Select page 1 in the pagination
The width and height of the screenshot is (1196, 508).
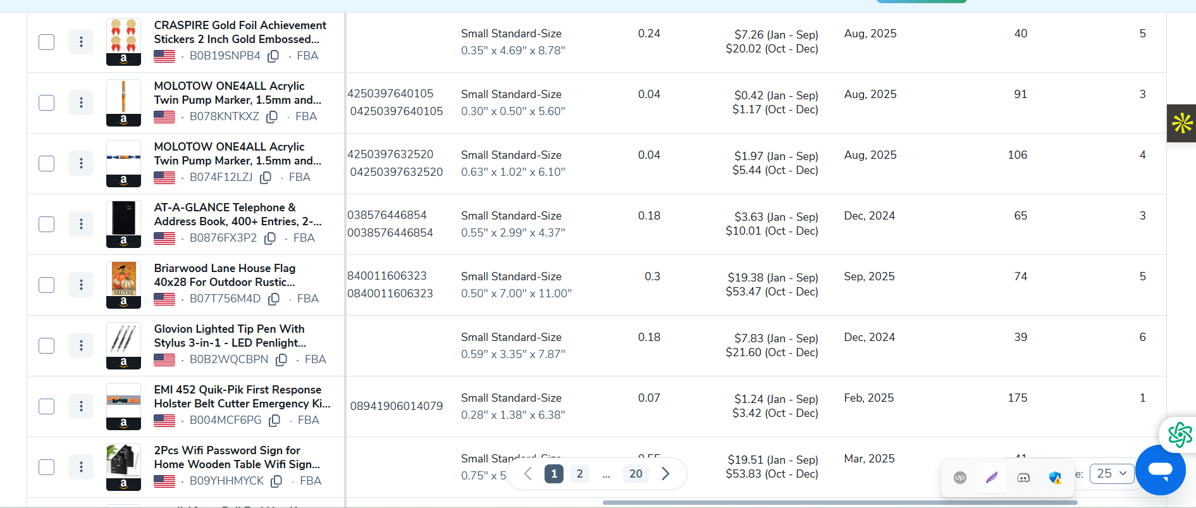click(x=554, y=474)
